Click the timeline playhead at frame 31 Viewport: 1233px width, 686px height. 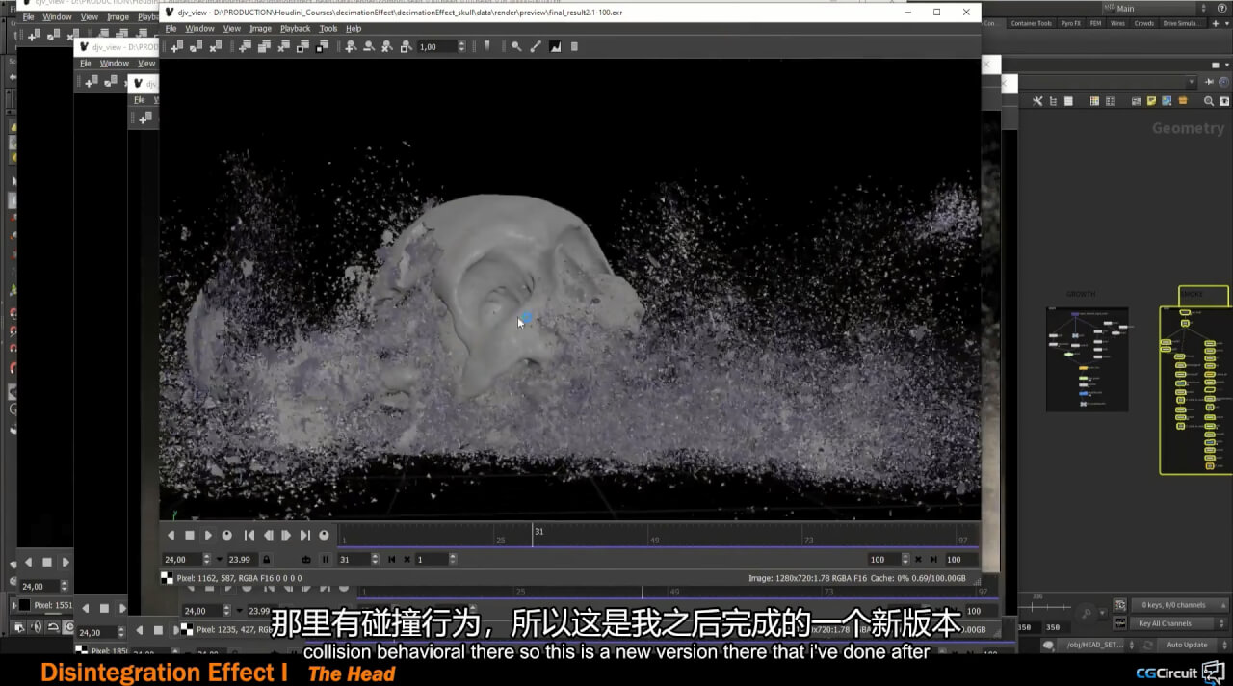pos(533,536)
